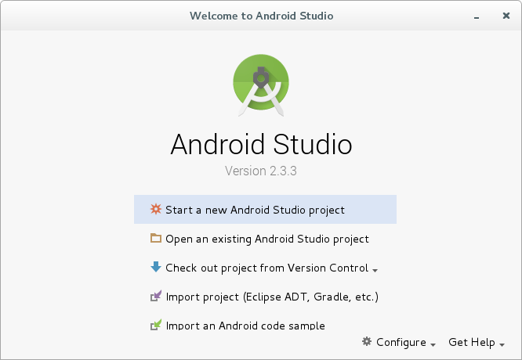Click the Android Studio heading text
Screen dimensions: 522x360
coord(261,144)
